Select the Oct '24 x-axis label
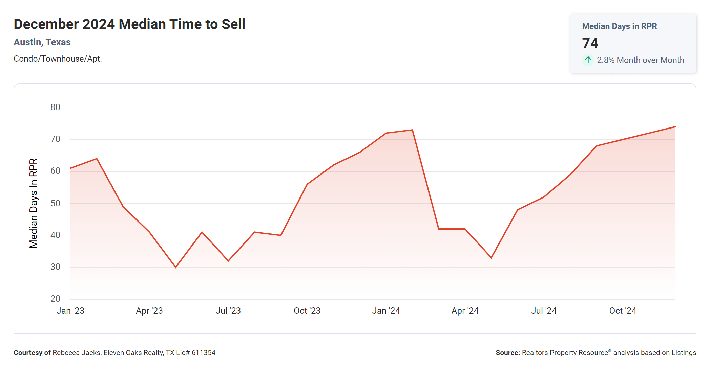 (x=623, y=311)
